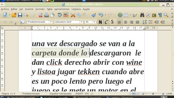The height and width of the screenshot is (98, 174).
Task: Open the line spacing icon
Action: (x=145, y=22)
